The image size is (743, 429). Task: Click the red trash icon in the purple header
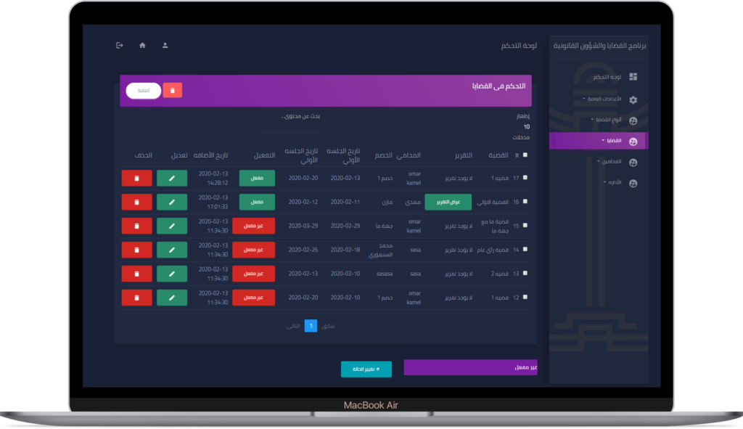click(173, 91)
